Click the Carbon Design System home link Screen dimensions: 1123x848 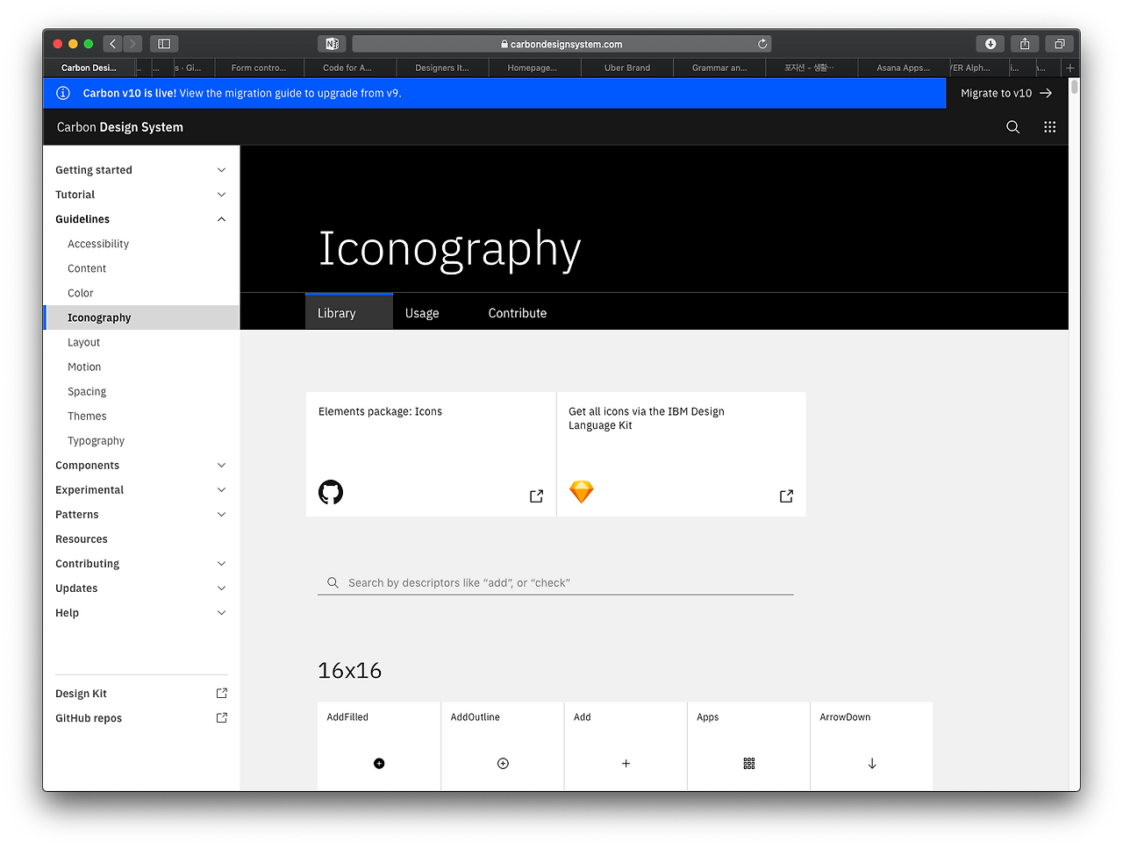pyautogui.click(x=120, y=127)
